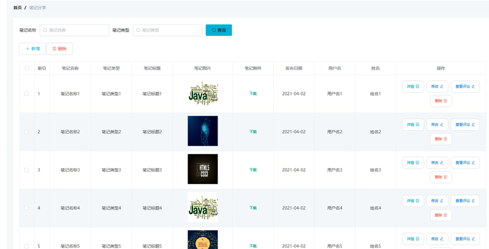This screenshot has height=249, width=489.
Task: Click 查看评论 for row 笔记名称1
Action: pos(465,87)
